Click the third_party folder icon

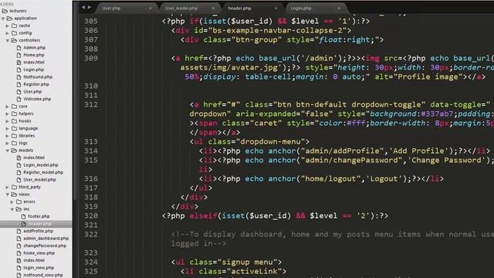[x=14, y=187]
